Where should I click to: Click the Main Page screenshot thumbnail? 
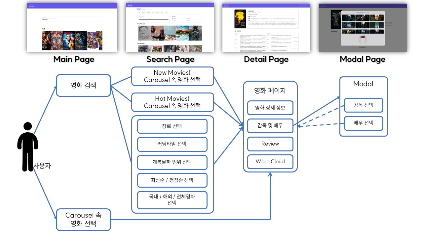(72, 27)
